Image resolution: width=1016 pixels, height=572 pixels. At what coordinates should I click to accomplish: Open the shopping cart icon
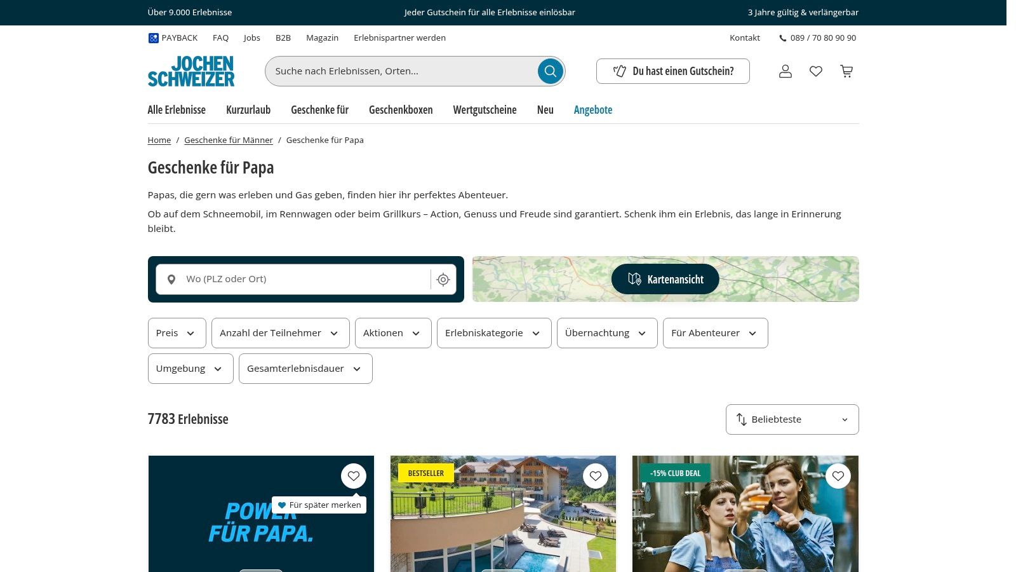(846, 71)
